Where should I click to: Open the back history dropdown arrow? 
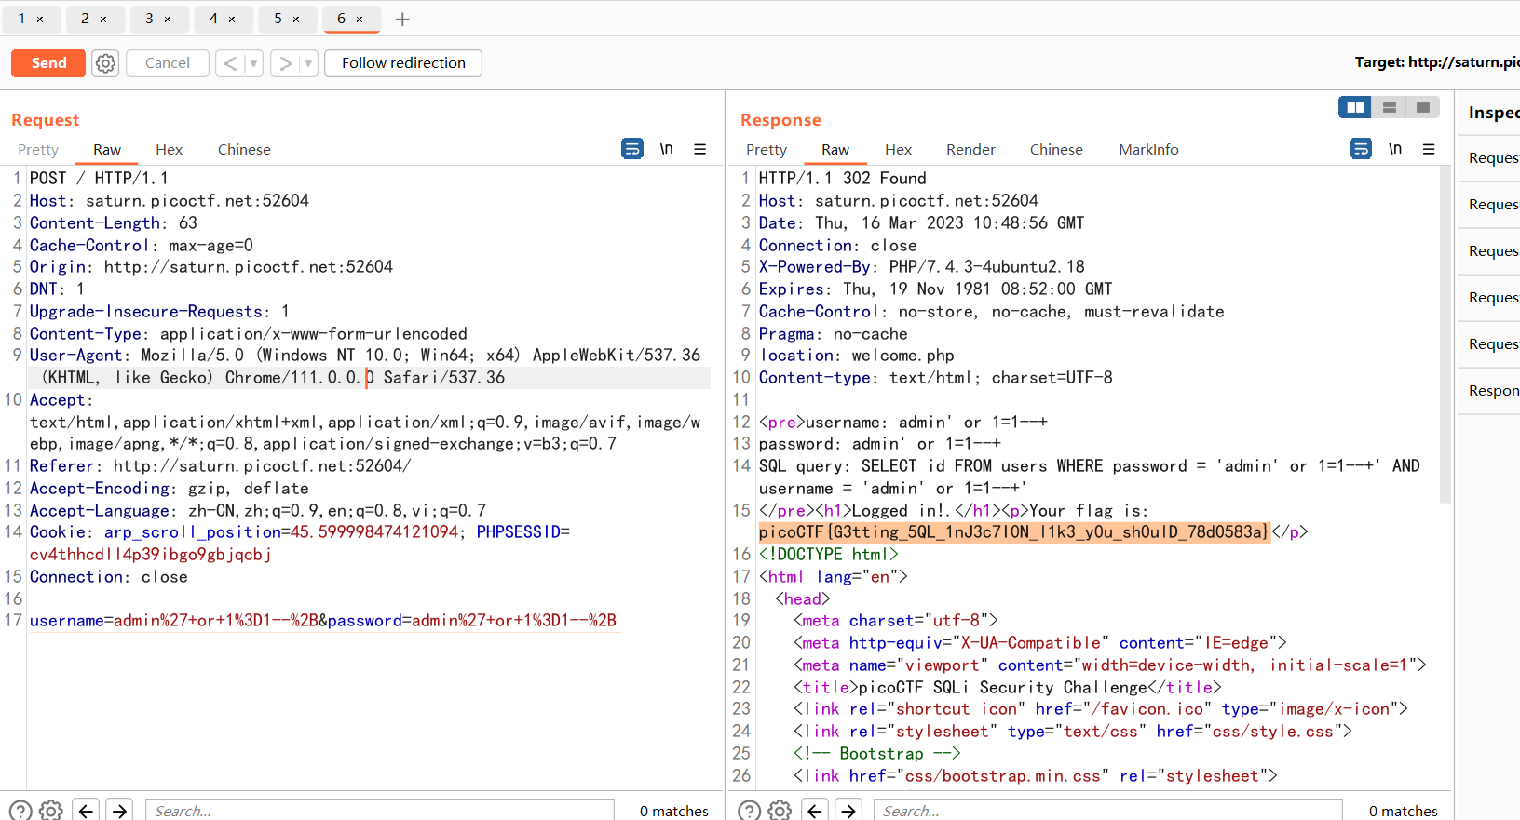coord(253,63)
